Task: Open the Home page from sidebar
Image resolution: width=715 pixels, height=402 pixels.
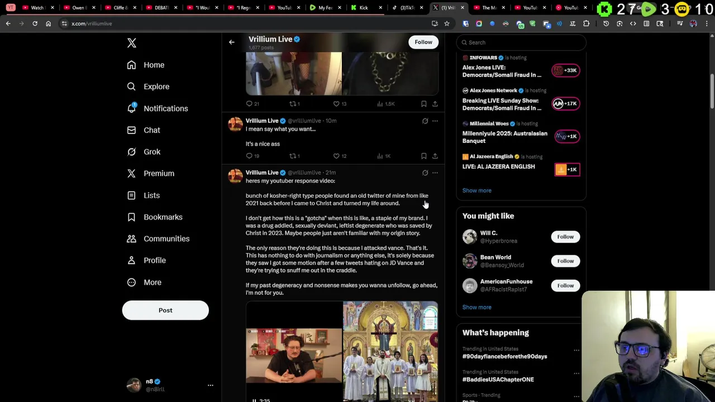Action: click(146, 65)
